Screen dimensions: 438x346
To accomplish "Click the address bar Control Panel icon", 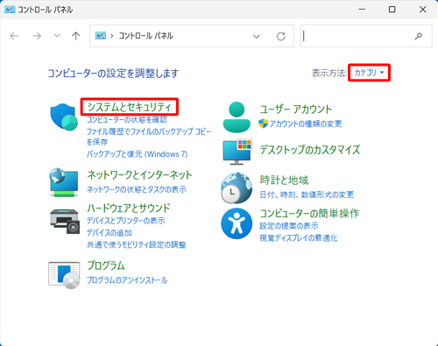I will tap(101, 36).
